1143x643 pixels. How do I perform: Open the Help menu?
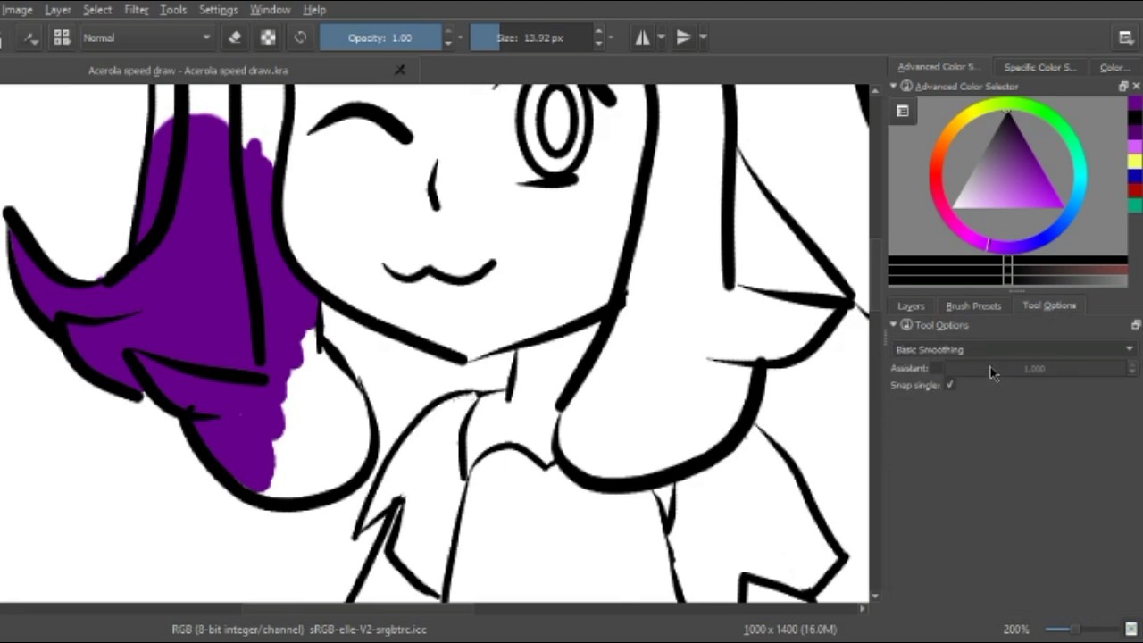tap(314, 10)
